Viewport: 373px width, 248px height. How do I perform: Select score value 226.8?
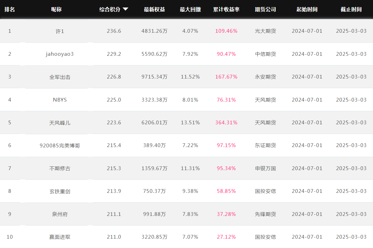(114, 77)
